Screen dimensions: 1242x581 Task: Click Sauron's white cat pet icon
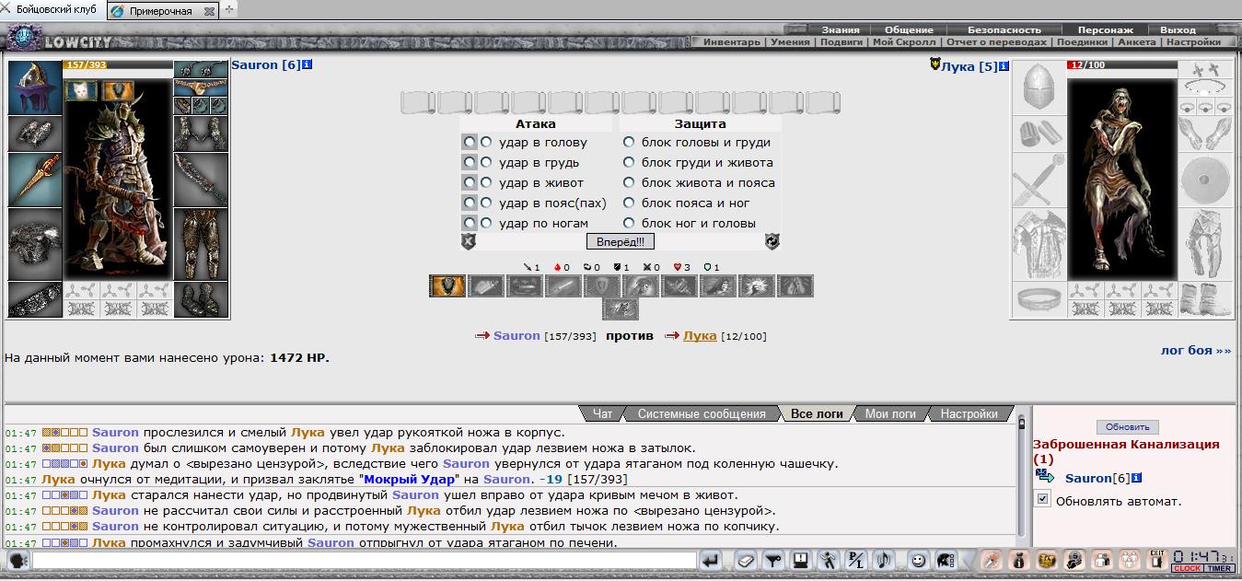coord(81,90)
